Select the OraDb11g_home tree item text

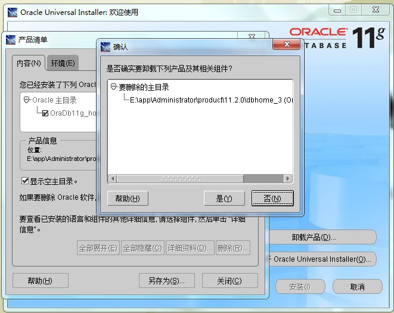[73, 113]
